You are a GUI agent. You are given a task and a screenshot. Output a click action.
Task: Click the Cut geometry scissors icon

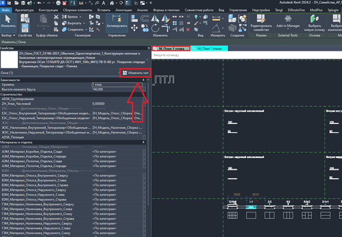tap(56, 17)
